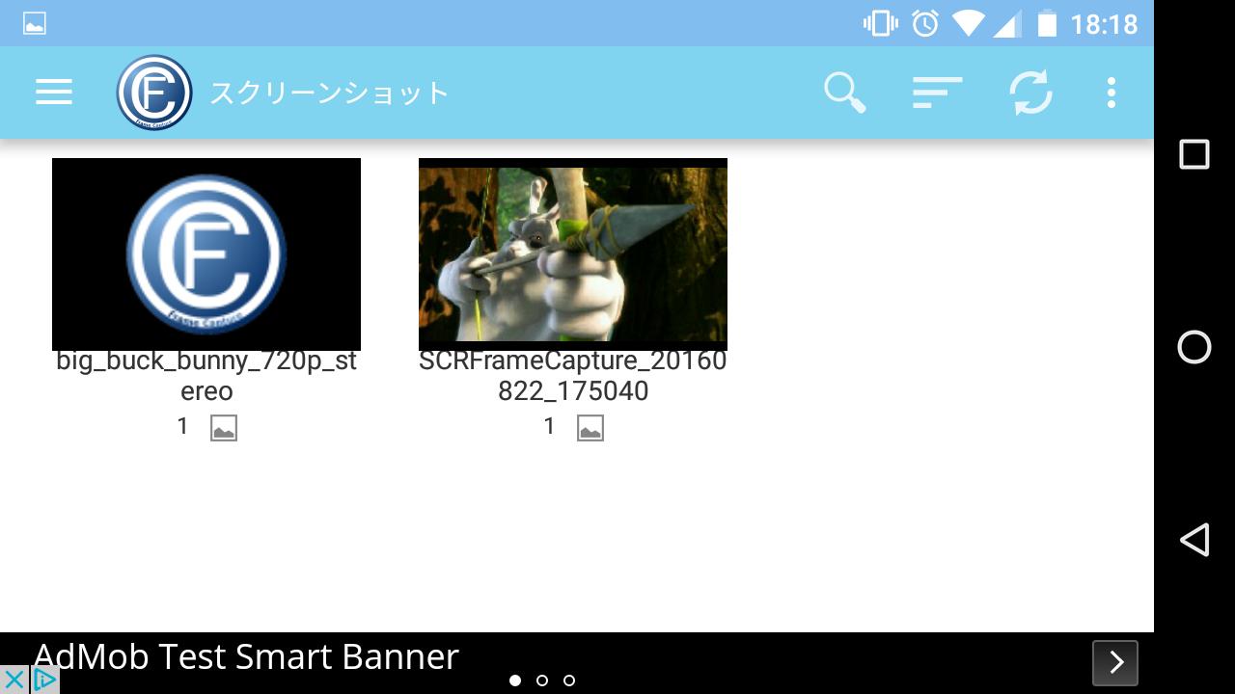Refresh the screenshot list
Viewport: 1235px width, 694px height.
click(x=1030, y=93)
